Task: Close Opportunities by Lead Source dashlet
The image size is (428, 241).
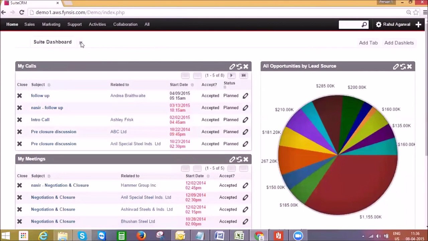Action: pyautogui.click(x=409, y=67)
